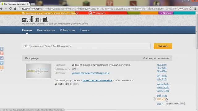198x111 pixels.
Task: Click the Информация section header
Action: pyautogui.click(x=32, y=58)
